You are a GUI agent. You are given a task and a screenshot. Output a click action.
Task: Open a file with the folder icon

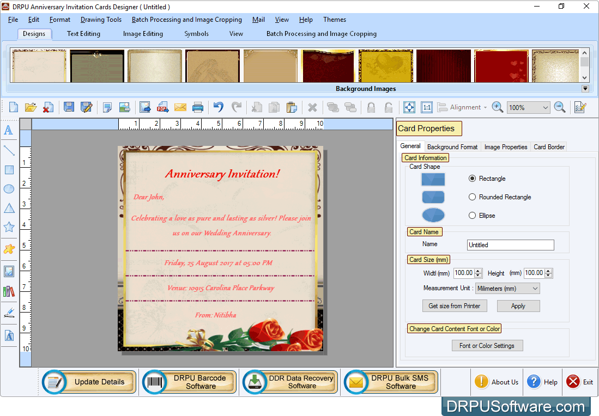(31, 107)
